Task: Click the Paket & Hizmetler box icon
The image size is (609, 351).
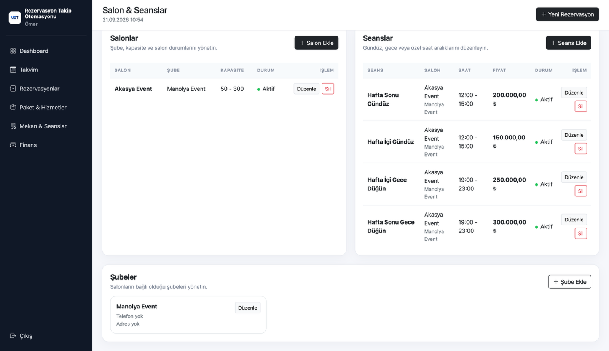Action: [x=13, y=108]
